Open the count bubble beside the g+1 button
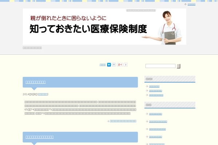 click(x=126, y=65)
